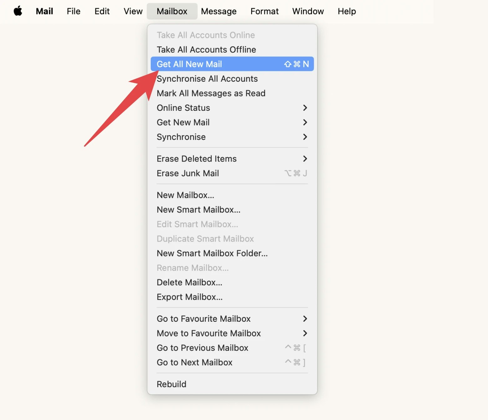The height and width of the screenshot is (420, 488).
Task: Select New Mailbox…
Action: click(232, 195)
